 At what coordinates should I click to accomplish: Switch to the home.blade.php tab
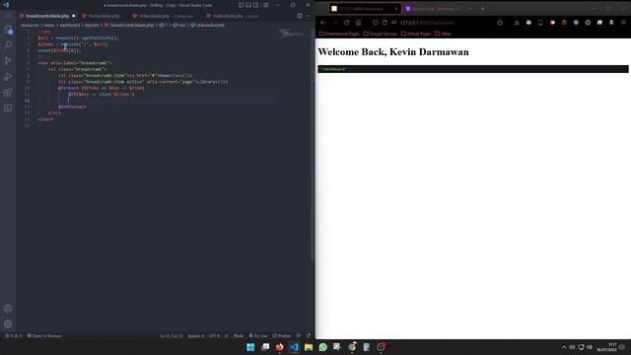point(104,16)
